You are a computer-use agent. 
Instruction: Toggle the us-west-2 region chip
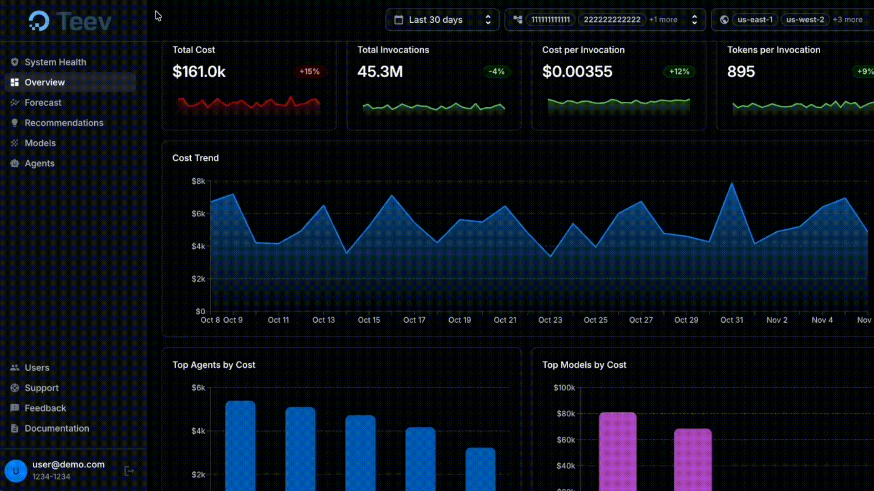805,20
